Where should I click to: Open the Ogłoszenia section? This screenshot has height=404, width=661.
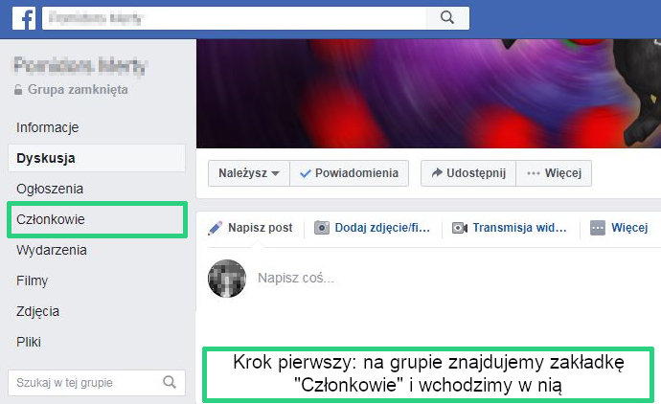pyautogui.click(x=50, y=189)
